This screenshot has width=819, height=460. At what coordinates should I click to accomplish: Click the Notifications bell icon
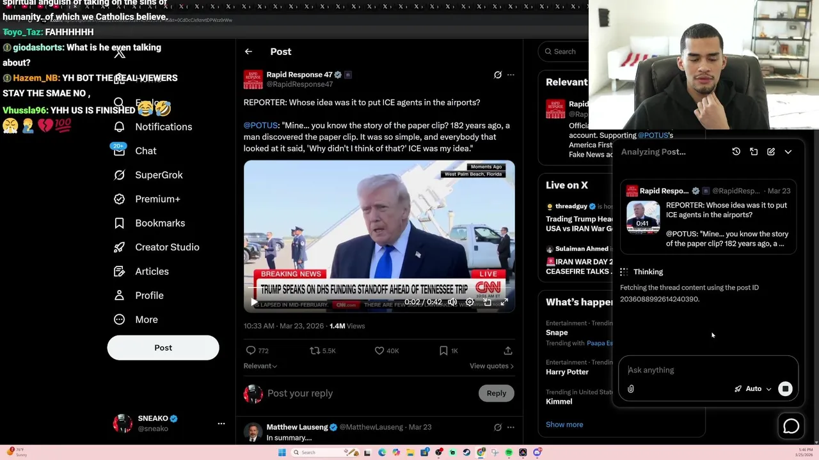pyautogui.click(x=119, y=126)
